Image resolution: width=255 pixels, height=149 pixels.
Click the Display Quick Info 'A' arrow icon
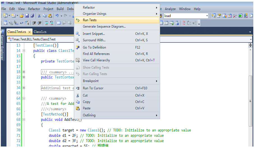point(22,23)
